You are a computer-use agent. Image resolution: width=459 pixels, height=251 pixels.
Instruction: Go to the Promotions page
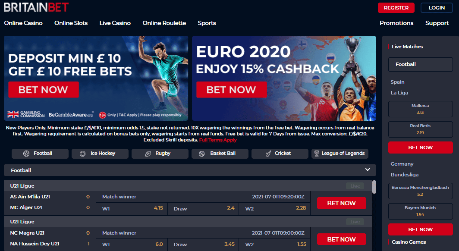[396, 23]
